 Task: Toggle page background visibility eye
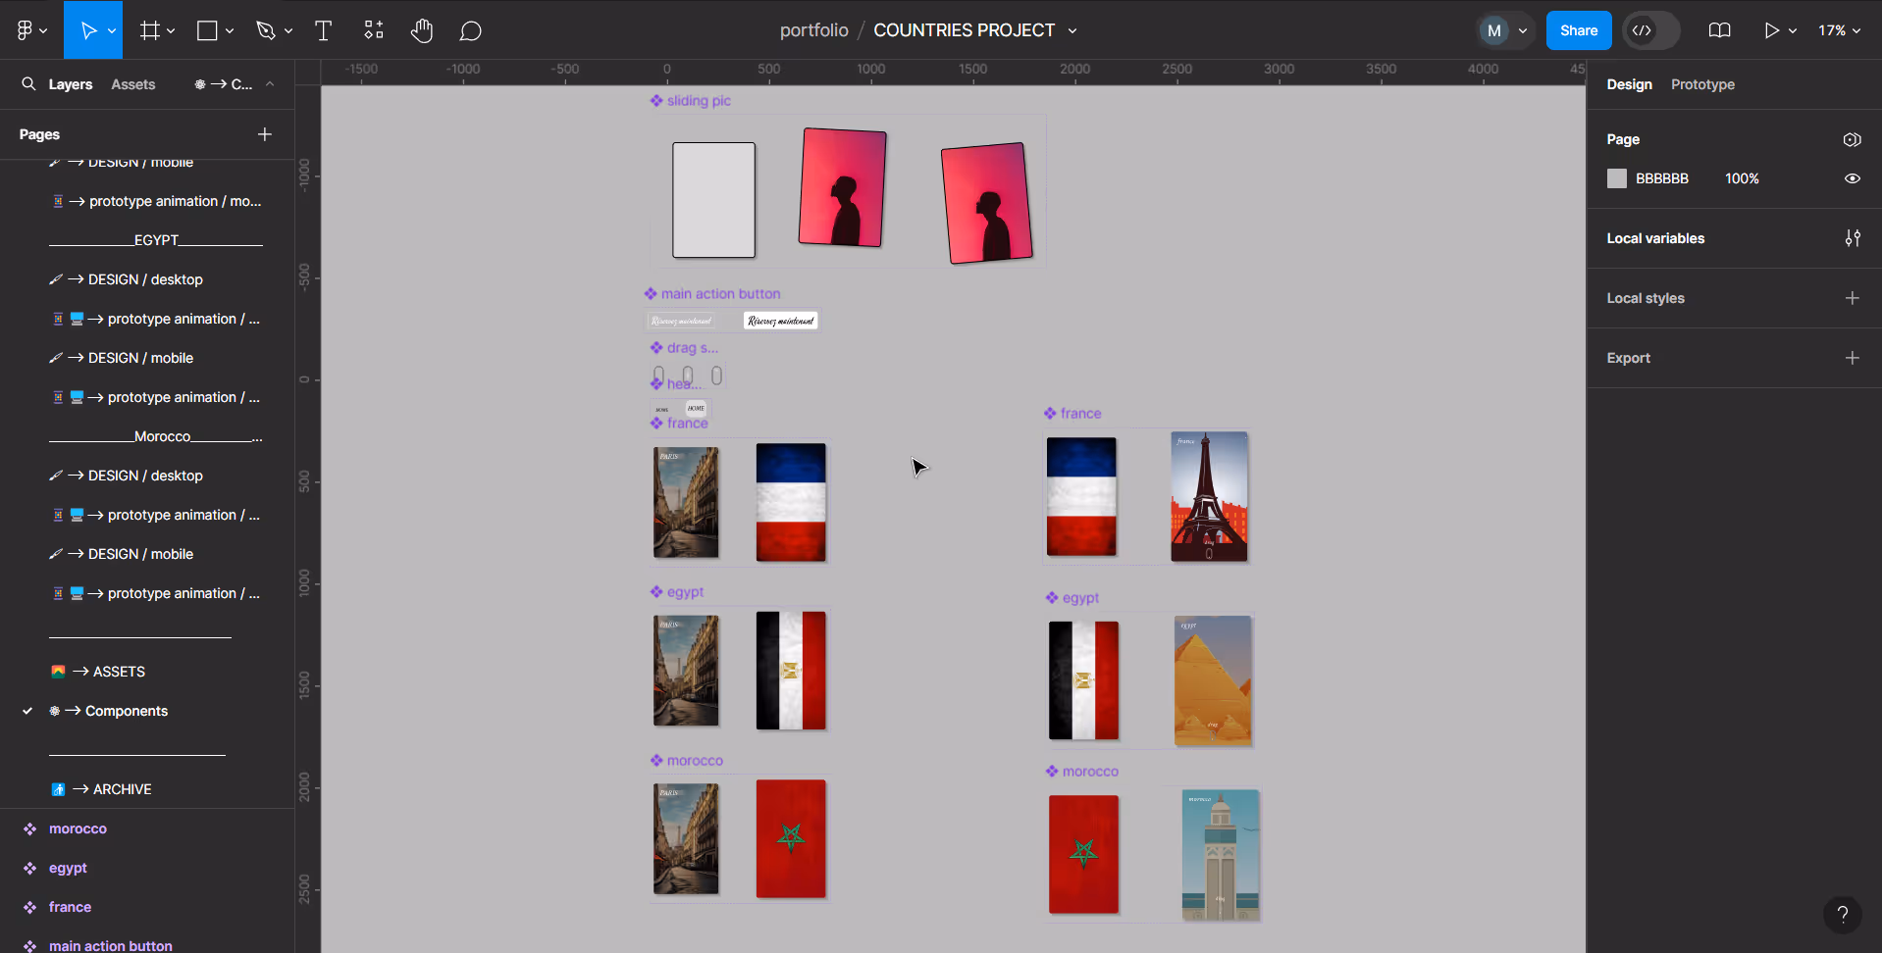[1853, 178]
